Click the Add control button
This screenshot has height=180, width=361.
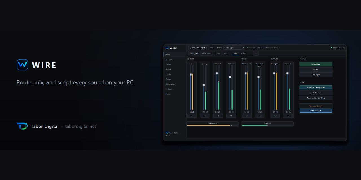(207, 53)
